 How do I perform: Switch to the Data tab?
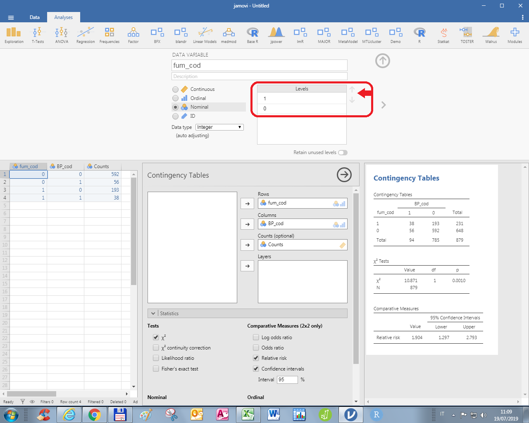coord(35,17)
